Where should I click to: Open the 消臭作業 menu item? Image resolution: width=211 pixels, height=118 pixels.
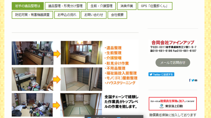127,6
